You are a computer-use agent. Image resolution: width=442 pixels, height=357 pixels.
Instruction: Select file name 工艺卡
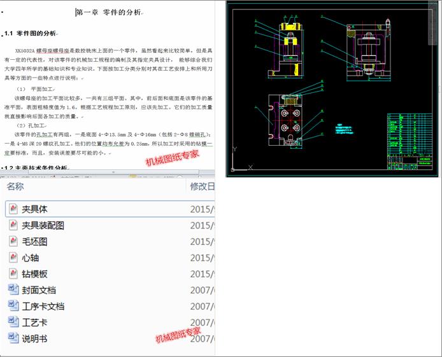pyautogui.click(x=34, y=323)
